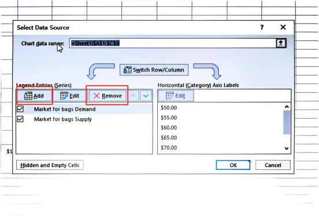Open dialog help question mark

[x=262, y=27]
